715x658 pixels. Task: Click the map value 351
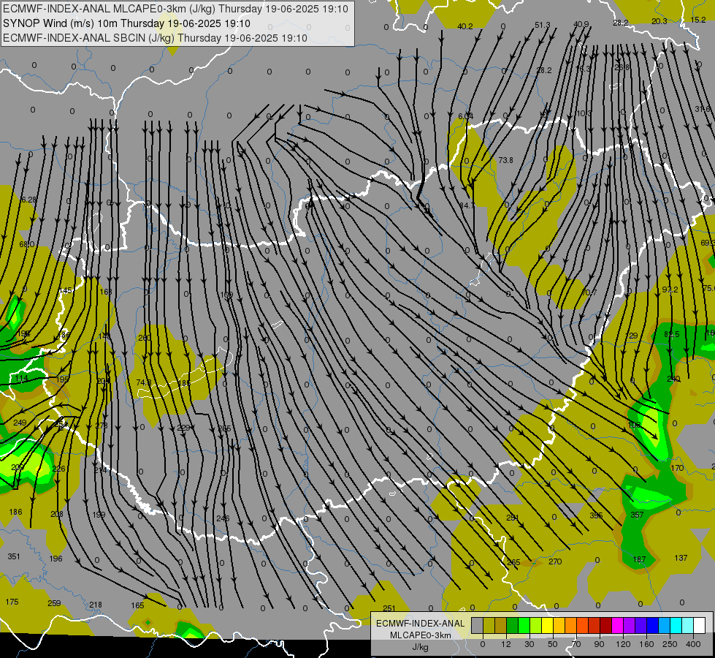(14, 556)
